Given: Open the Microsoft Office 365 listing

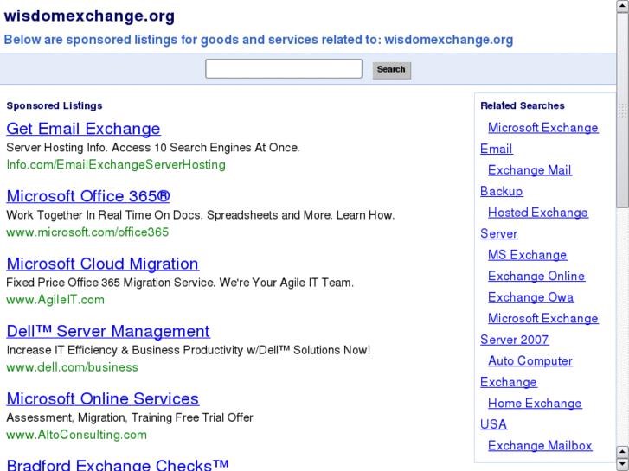Looking at the screenshot, I should click(x=88, y=196).
